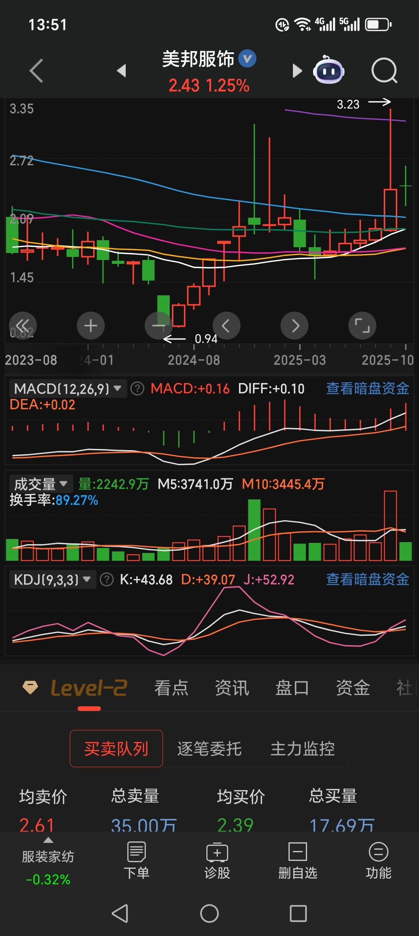Tap 均买价 value 2.39

[235, 825]
